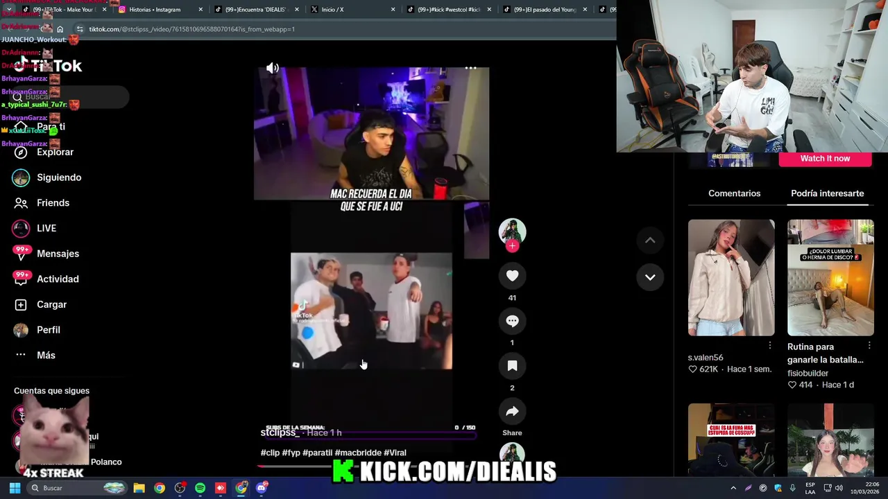Click the Friends people icon
888x499 pixels.
click(x=21, y=203)
